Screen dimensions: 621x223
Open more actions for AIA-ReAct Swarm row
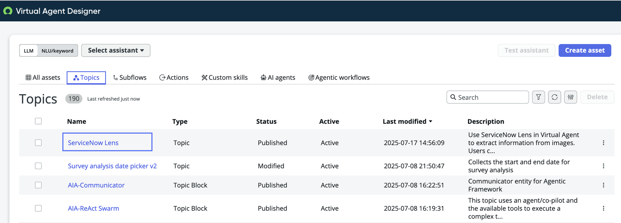click(x=604, y=208)
